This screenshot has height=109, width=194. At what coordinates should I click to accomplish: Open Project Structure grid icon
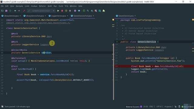[x=79, y=11]
